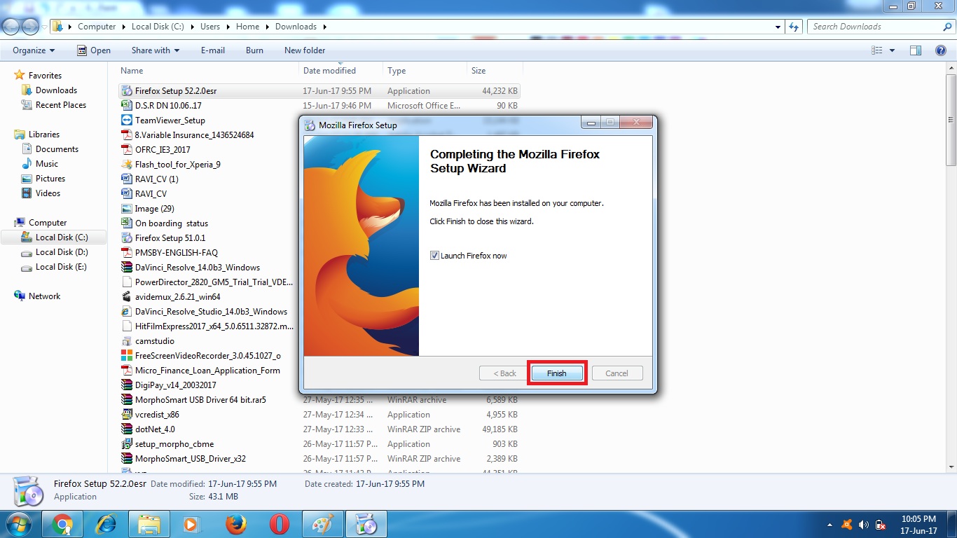Select Local Disk (D:) in navigation pane

[x=62, y=252]
